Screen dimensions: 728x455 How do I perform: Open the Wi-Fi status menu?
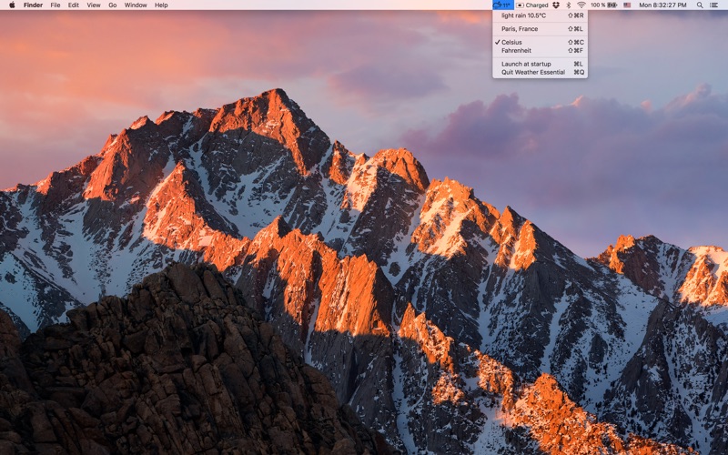click(581, 5)
